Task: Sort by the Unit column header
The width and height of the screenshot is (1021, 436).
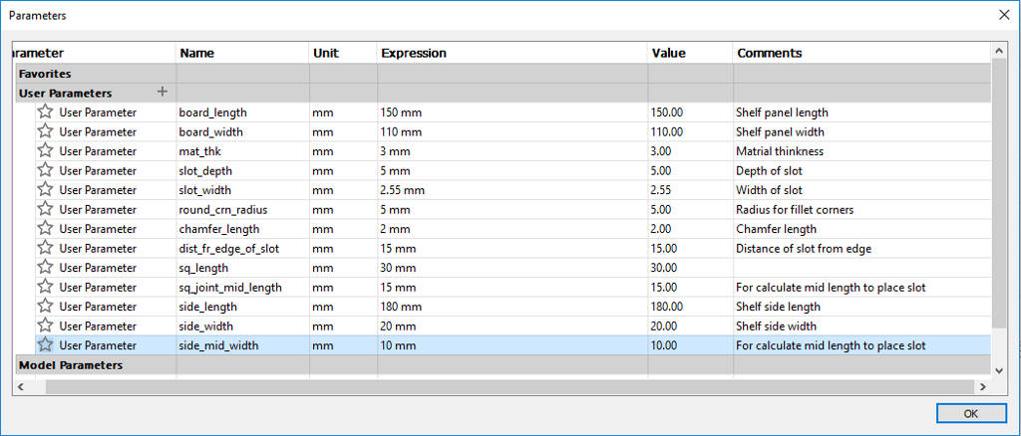Action: tap(343, 54)
